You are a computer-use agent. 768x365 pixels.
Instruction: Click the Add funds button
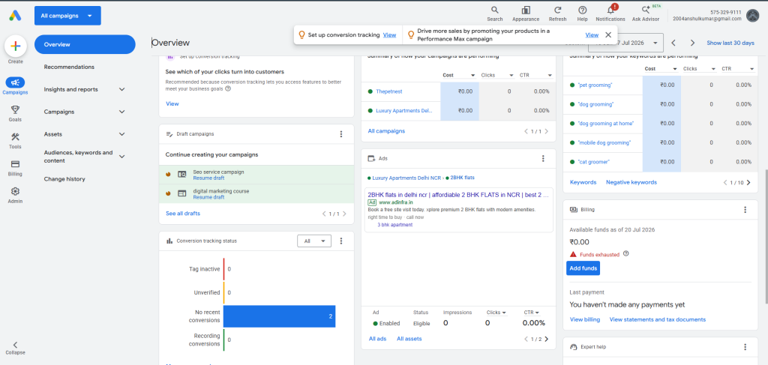(x=583, y=268)
